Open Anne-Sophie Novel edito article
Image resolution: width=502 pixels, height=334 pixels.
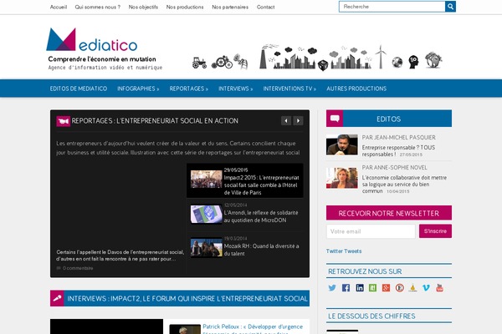(x=404, y=184)
